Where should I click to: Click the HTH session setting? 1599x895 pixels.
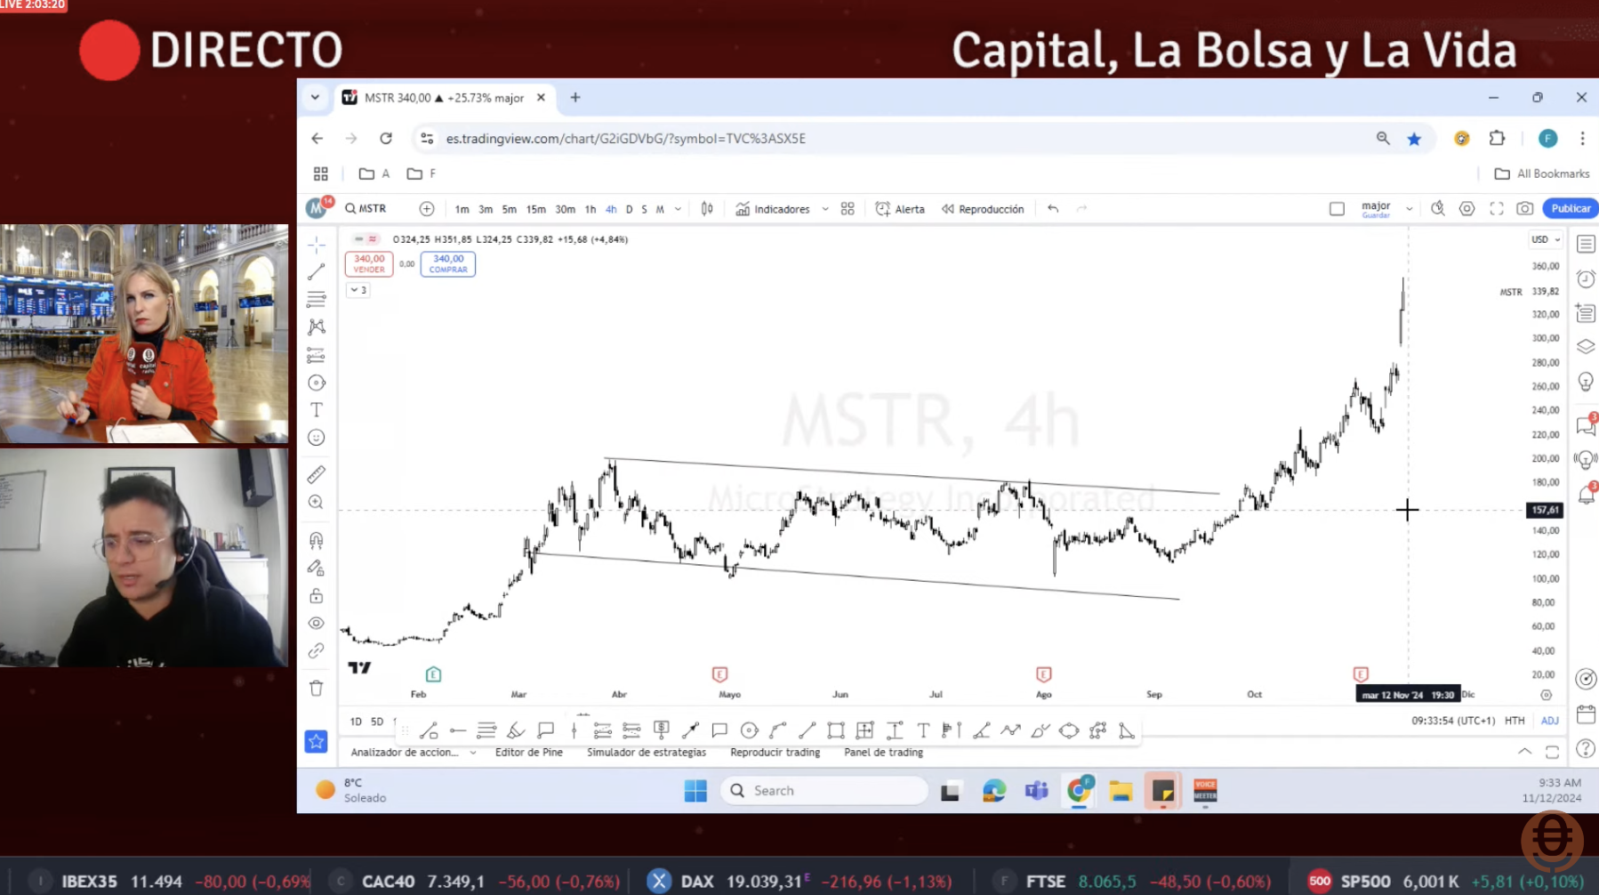click(1515, 721)
